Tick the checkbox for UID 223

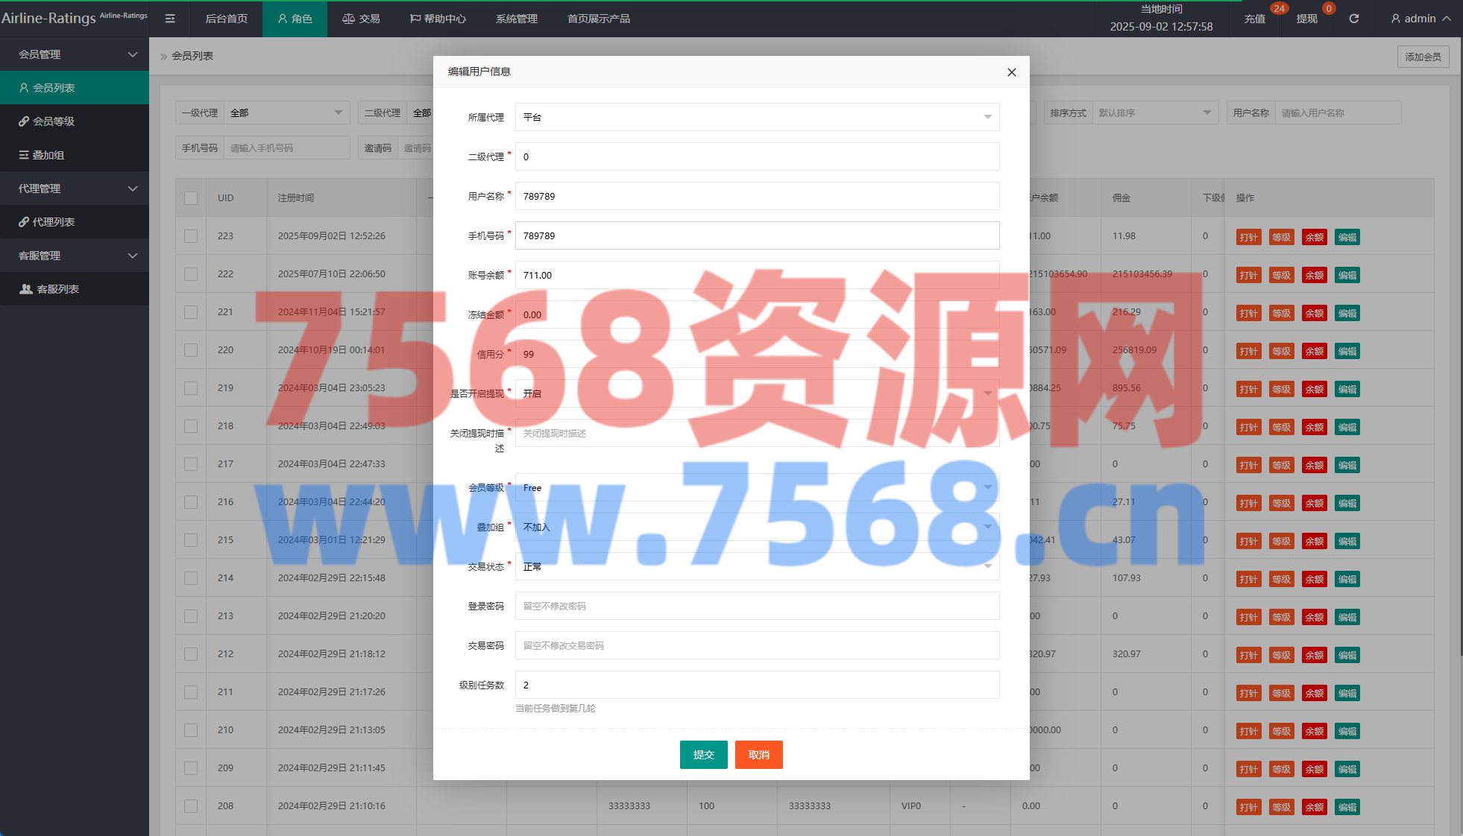[191, 236]
